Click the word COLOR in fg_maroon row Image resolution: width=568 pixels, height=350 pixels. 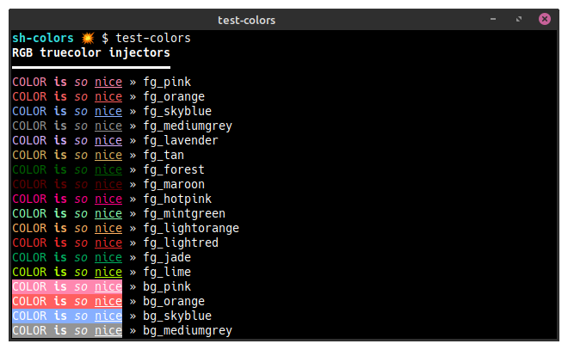click(29, 184)
